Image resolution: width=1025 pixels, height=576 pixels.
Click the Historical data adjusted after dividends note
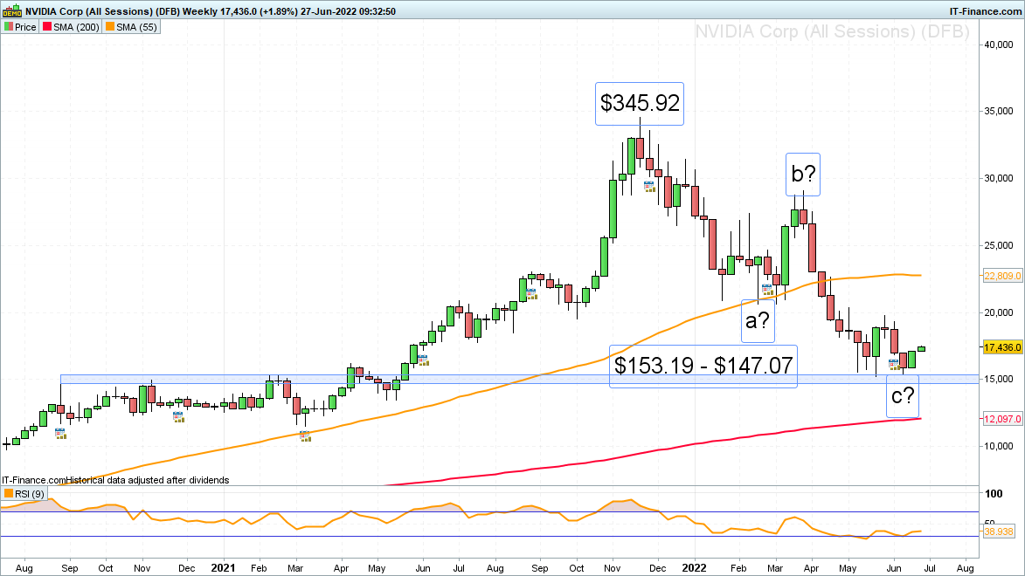pos(148,480)
